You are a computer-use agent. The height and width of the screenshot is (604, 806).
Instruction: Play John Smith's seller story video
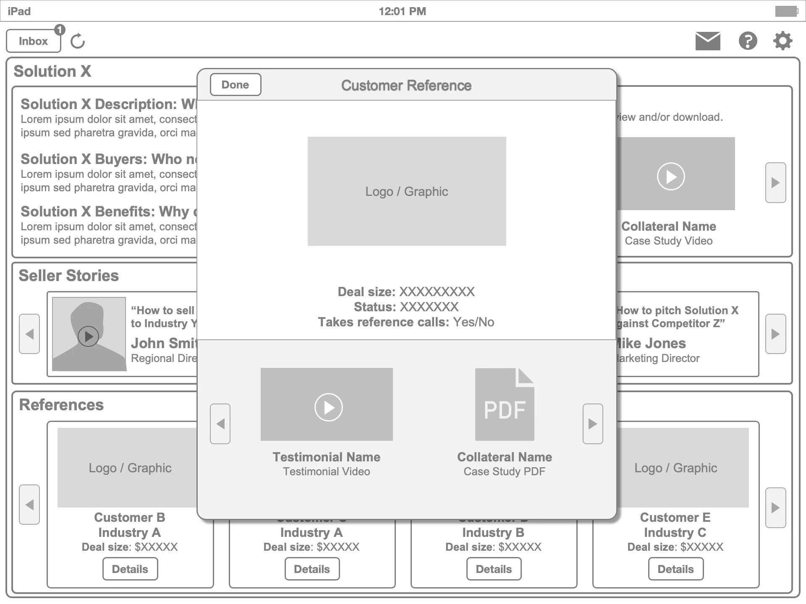point(89,336)
